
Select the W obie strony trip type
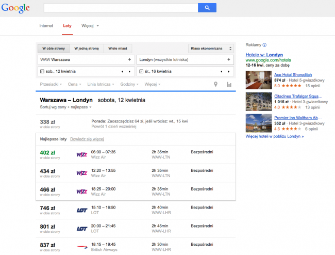pos(54,49)
